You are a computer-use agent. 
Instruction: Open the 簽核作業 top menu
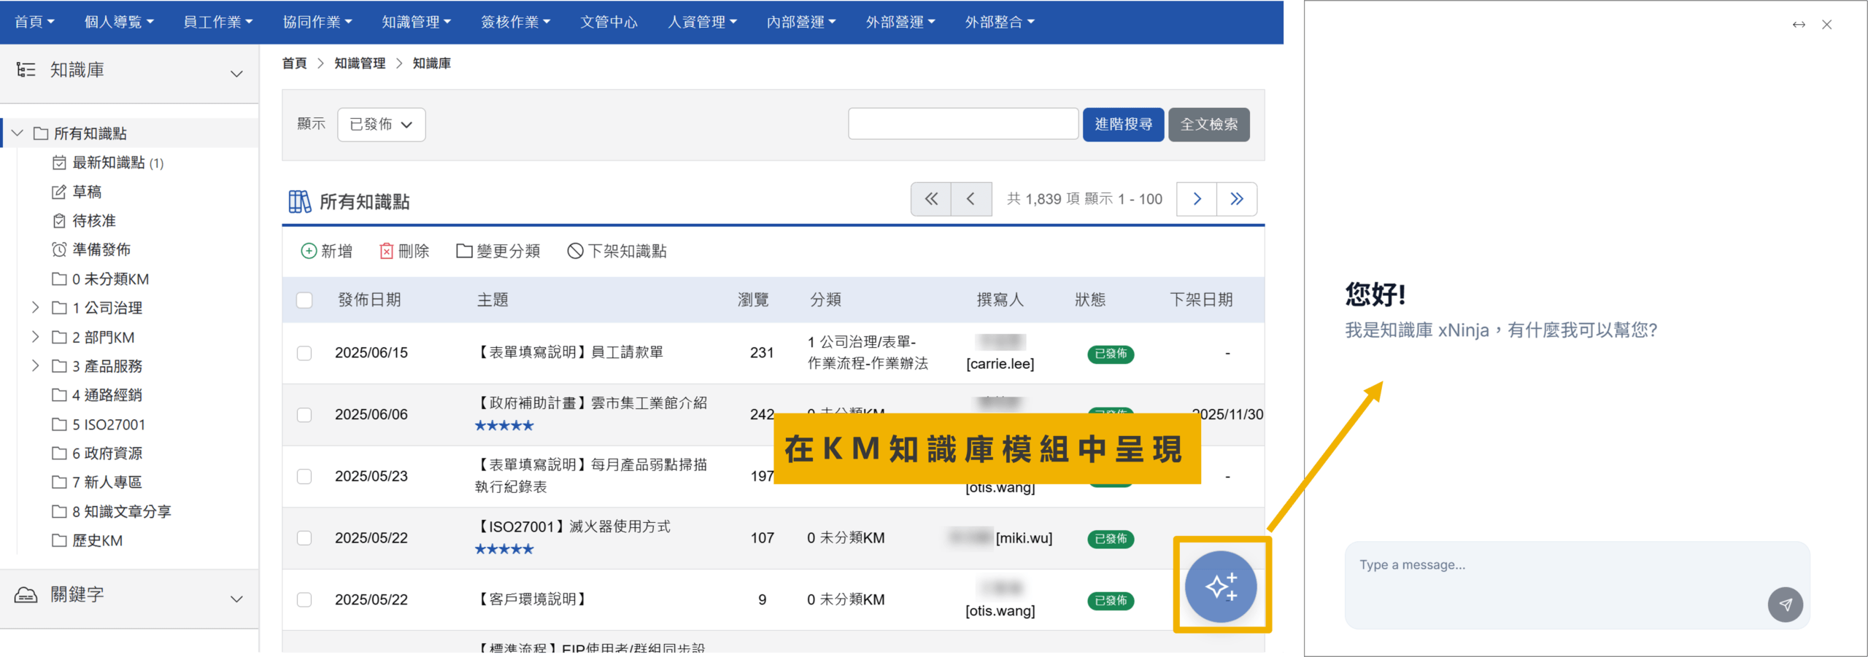tap(515, 22)
